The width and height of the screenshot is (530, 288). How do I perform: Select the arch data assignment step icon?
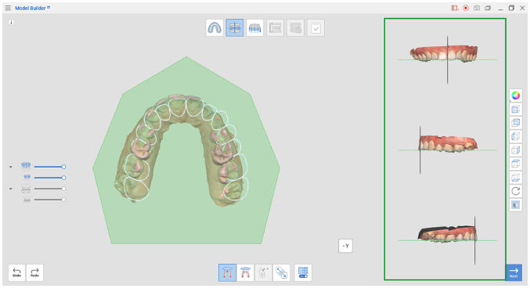pyautogui.click(x=215, y=27)
